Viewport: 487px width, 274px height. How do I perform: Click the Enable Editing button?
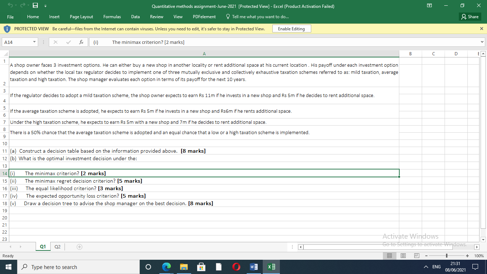point(291,29)
